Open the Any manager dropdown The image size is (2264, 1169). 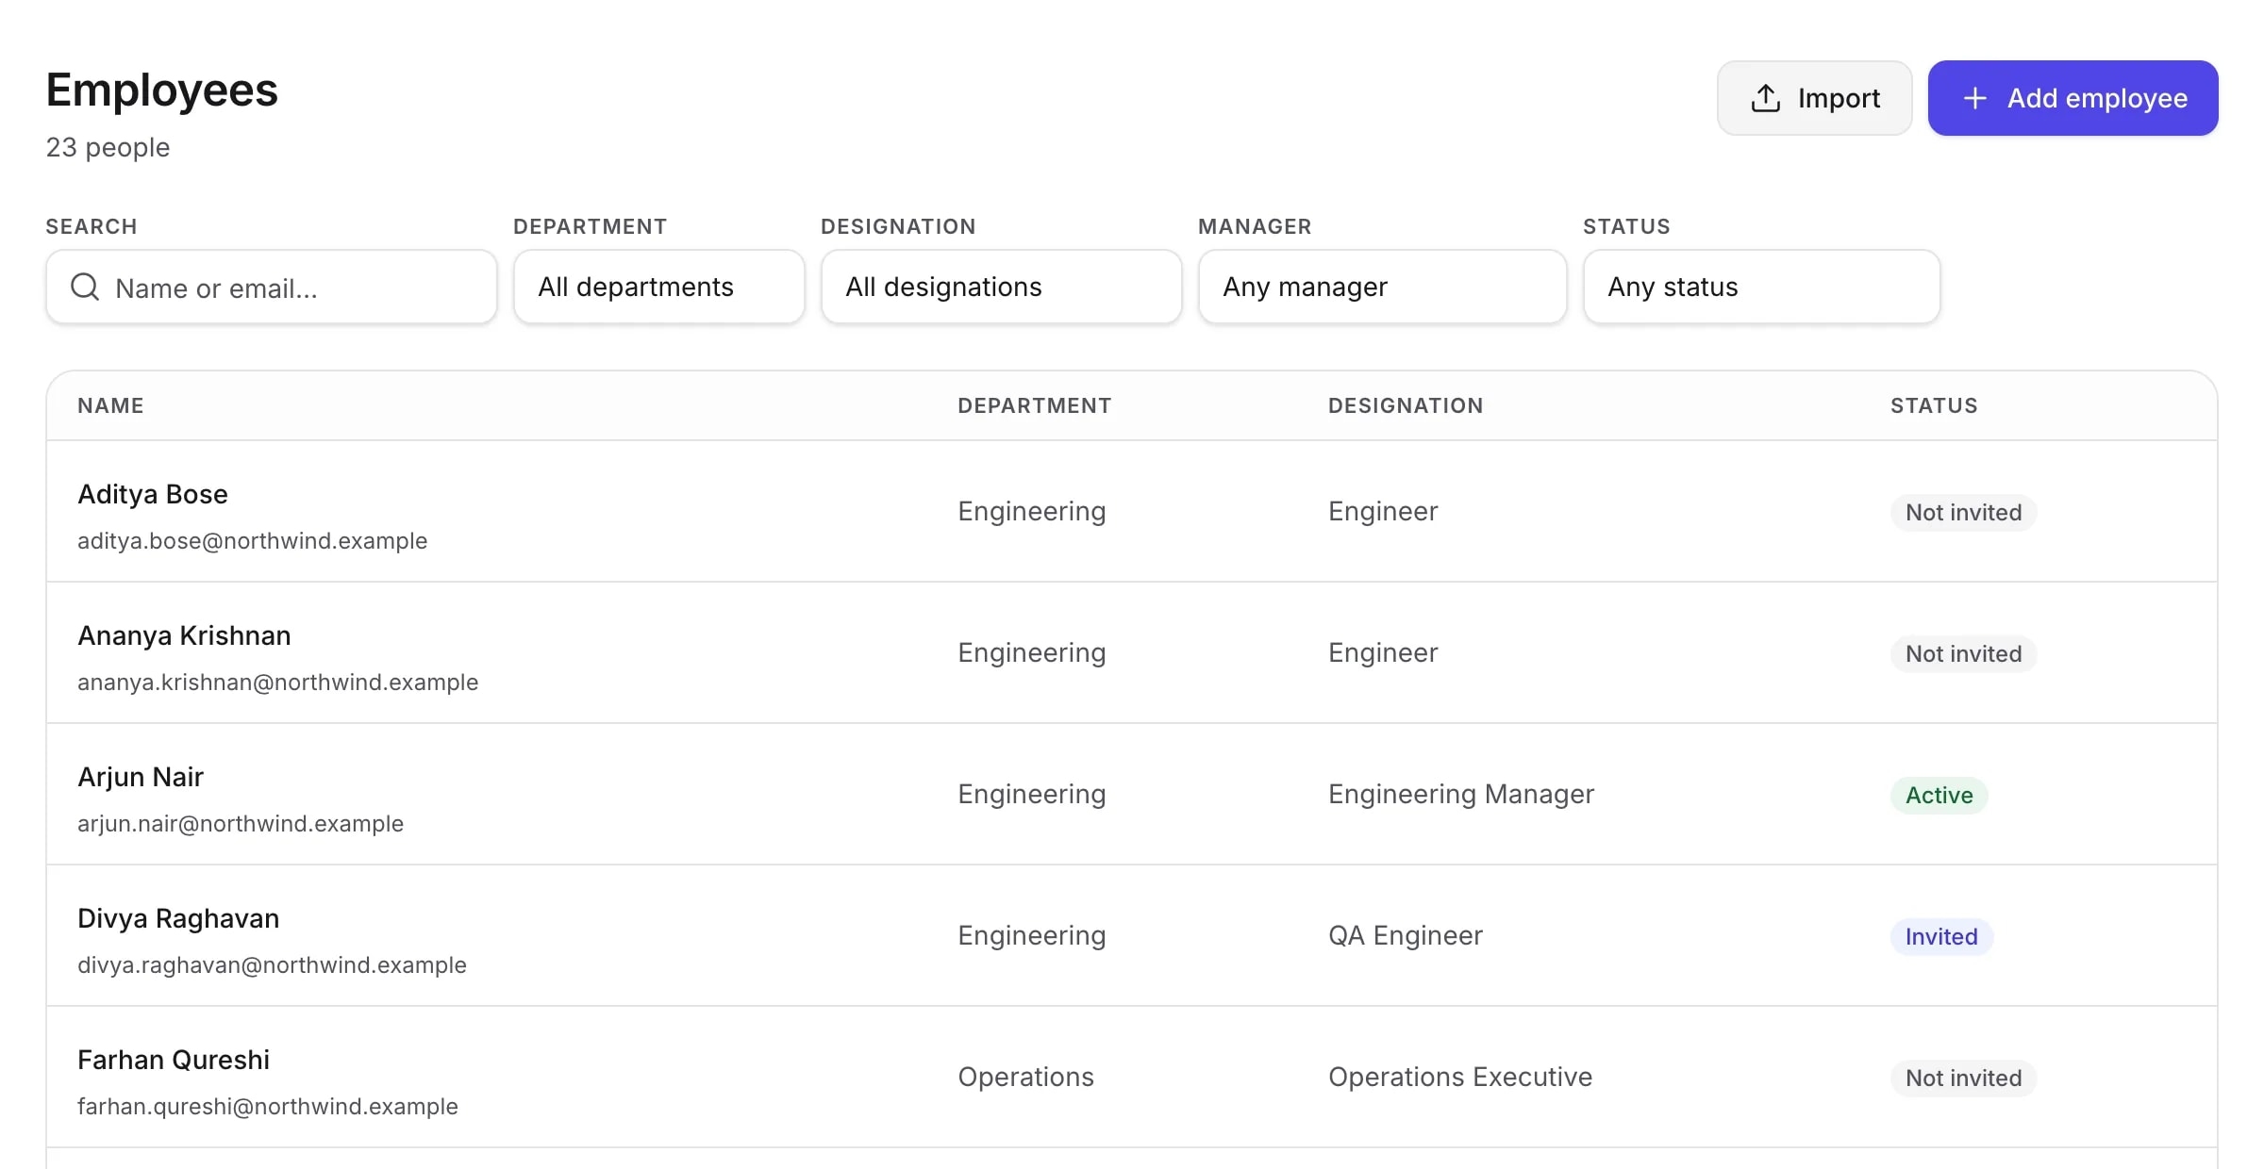click(x=1382, y=287)
